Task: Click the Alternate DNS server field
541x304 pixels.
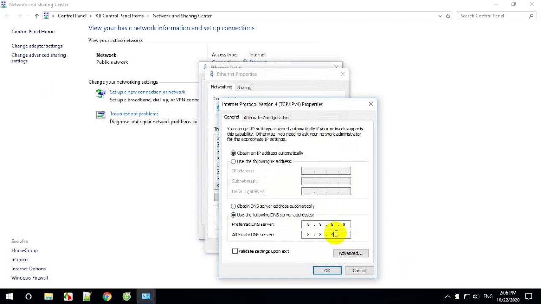Action: [x=326, y=234]
